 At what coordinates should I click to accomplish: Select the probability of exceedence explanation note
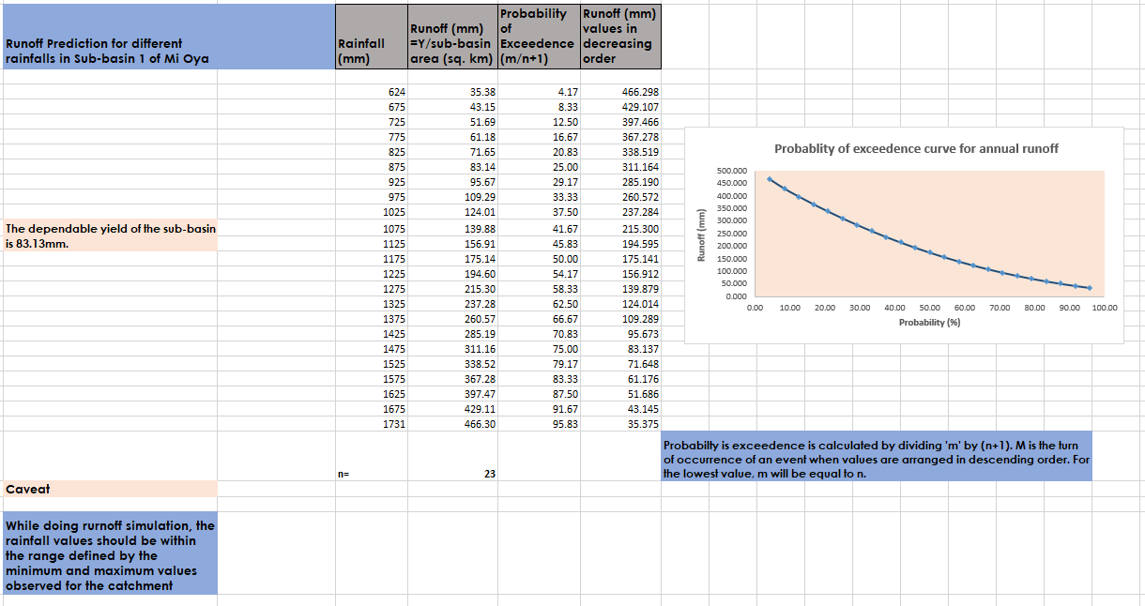[877, 460]
